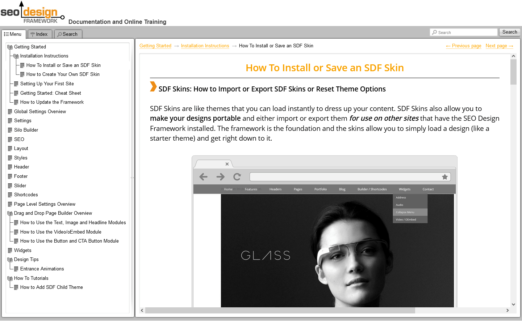Open Getting Started: Cheat Sheet topic
Image resolution: width=522 pixels, height=329 pixels.
click(51, 93)
